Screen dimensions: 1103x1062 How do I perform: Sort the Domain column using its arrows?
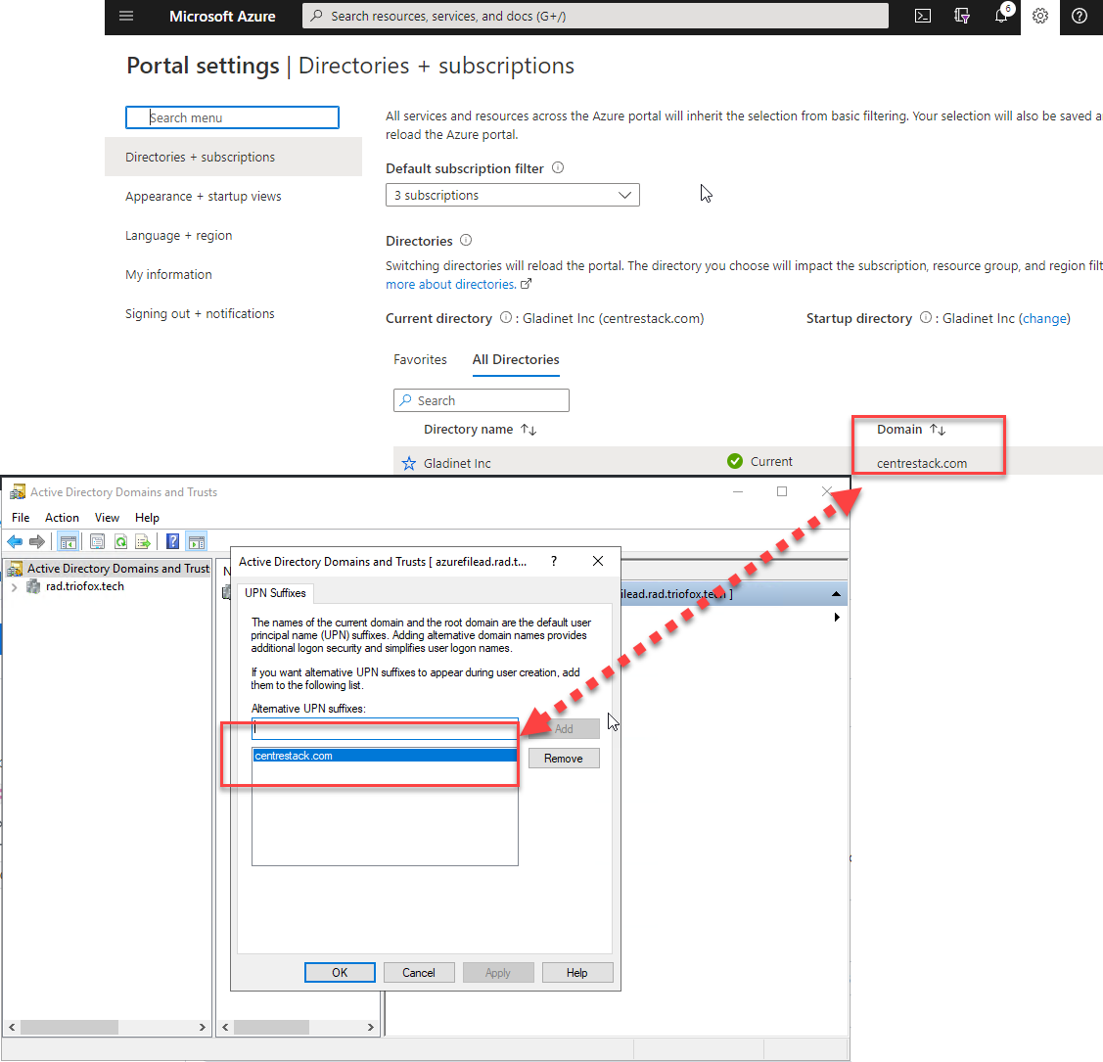pyautogui.click(x=938, y=429)
